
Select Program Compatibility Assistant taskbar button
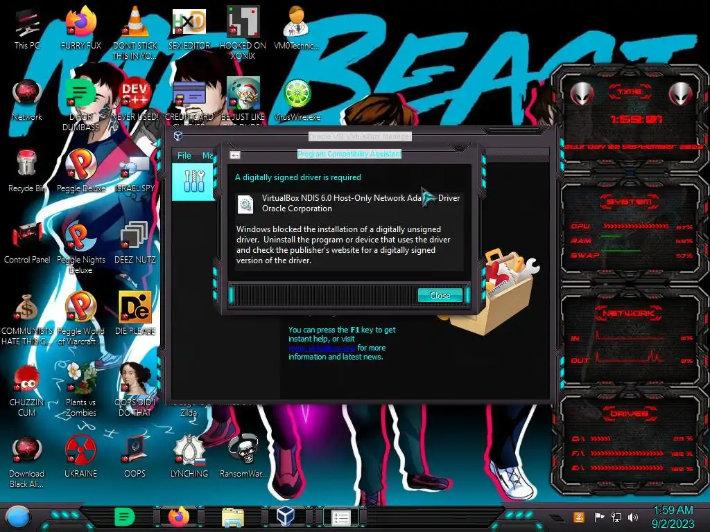click(340, 517)
